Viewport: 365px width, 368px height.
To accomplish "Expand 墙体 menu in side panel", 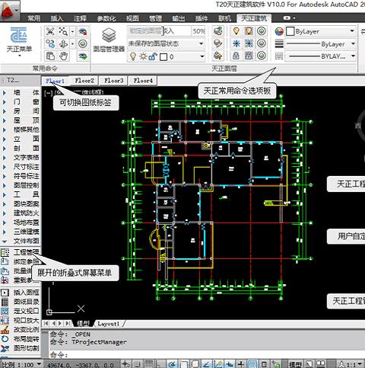I will click(21, 92).
